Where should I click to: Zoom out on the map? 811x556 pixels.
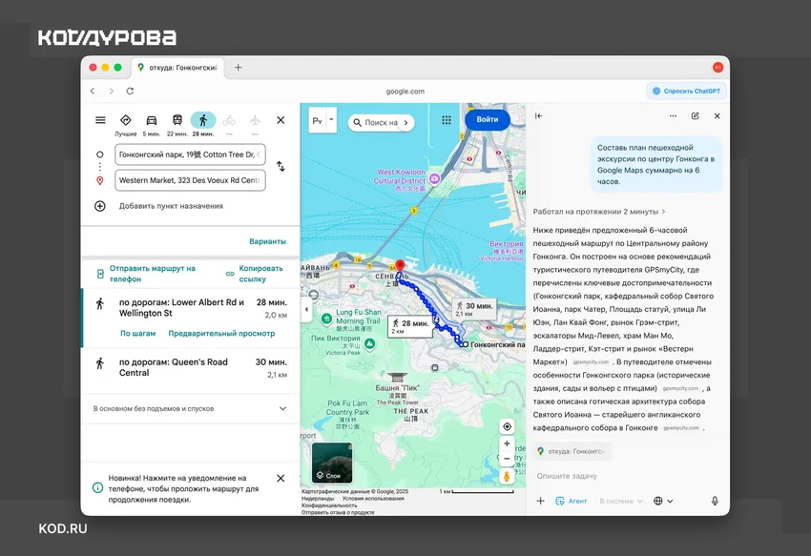click(507, 459)
